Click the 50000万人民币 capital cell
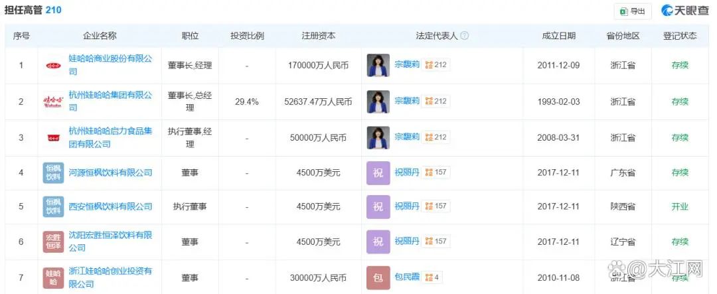717x294 pixels. (x=318, y=137)
